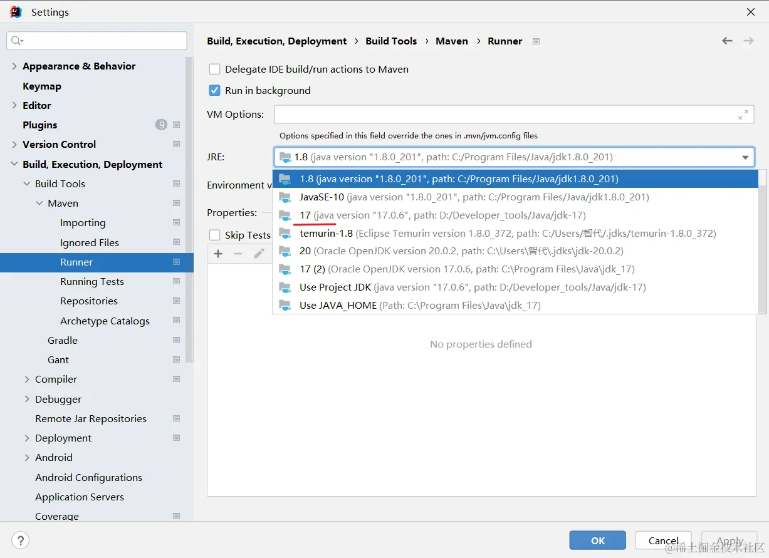Click the project icon beside Ignored Files
This screenshot has height=558, width=769.
click(176, 242)
